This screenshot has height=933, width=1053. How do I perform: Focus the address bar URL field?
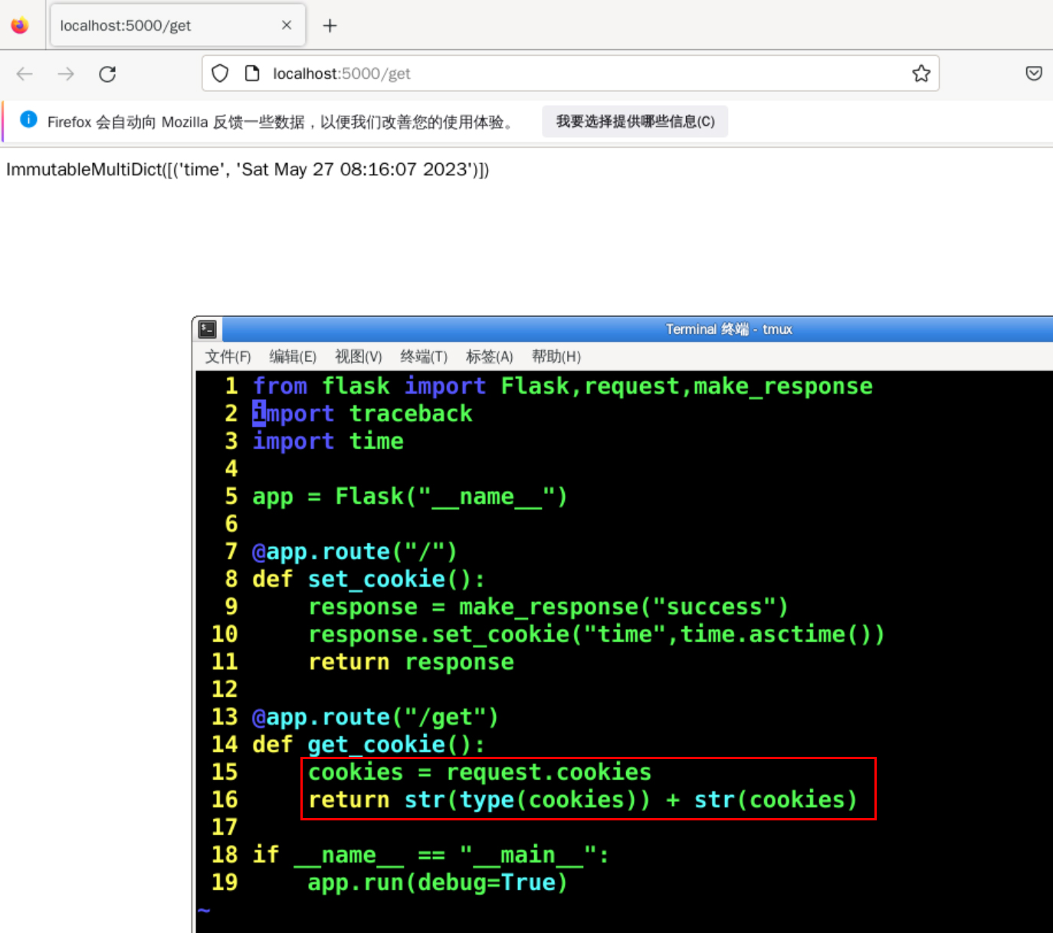[x=570, y=74]
